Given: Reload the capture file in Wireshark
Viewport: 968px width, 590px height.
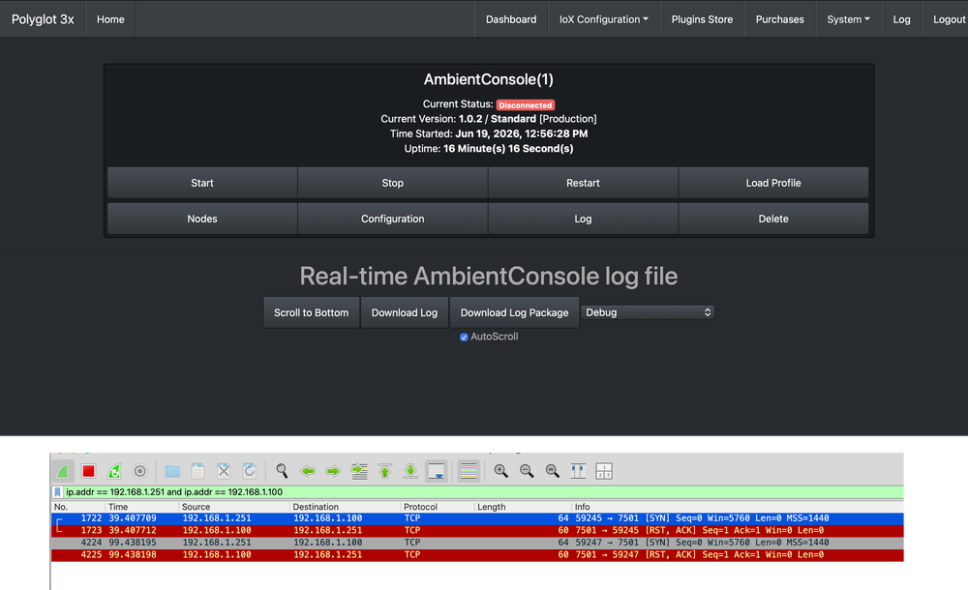Looking at the screenshot, I should pyautogui.click(x=250, y=471).
